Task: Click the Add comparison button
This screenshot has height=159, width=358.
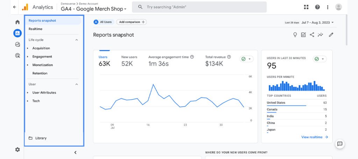Action: point(131,22)
